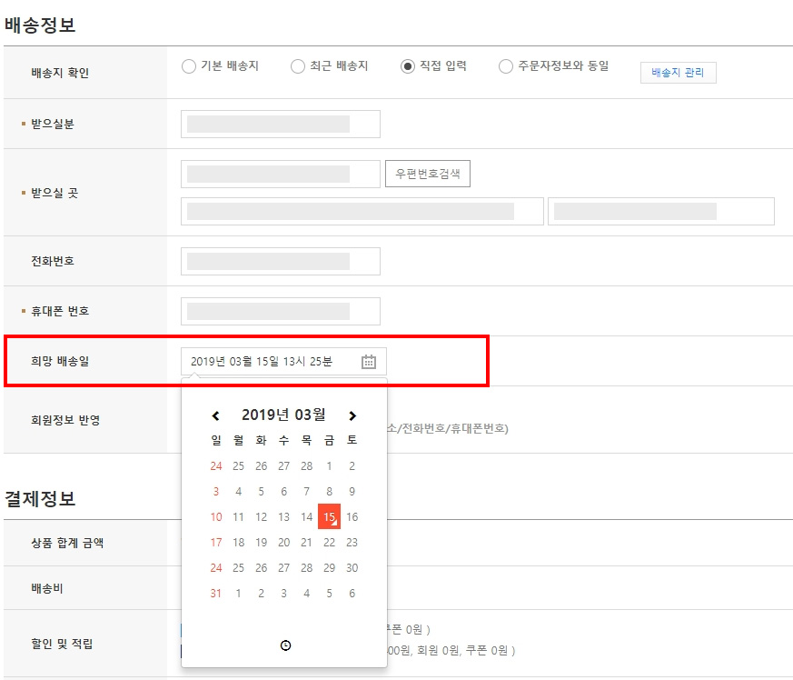Pick next-month date 6 in last row
793x680 pixels.
(x=352, y=593)
